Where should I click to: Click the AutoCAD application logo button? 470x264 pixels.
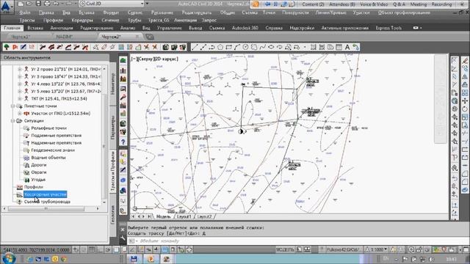click(7, 7)
